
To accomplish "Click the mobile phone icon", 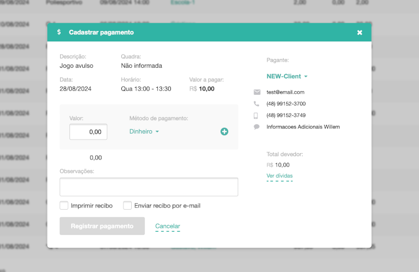I will [256, 115].
